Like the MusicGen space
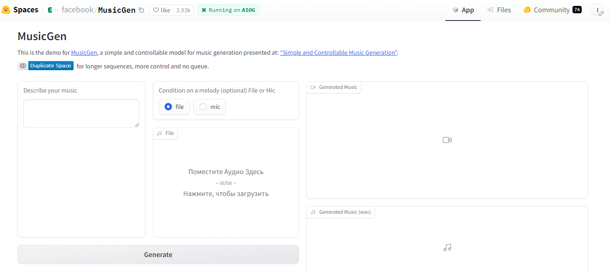610x273 pixels. (161, 10)
